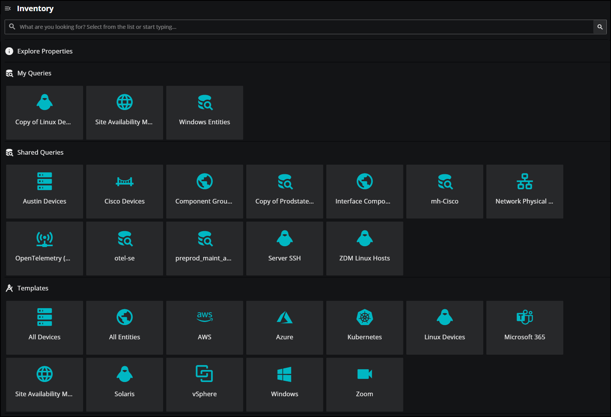The image size is (611, 417).
Task: Collapse the navigation menu icon beside Inventory
Action: coord(8,8)
